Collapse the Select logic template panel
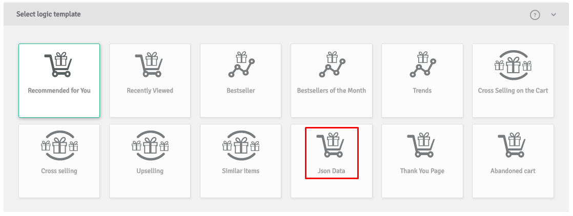 [x=554, y=15]
